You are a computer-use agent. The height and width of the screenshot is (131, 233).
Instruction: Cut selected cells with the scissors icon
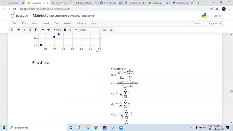point(25,30)
